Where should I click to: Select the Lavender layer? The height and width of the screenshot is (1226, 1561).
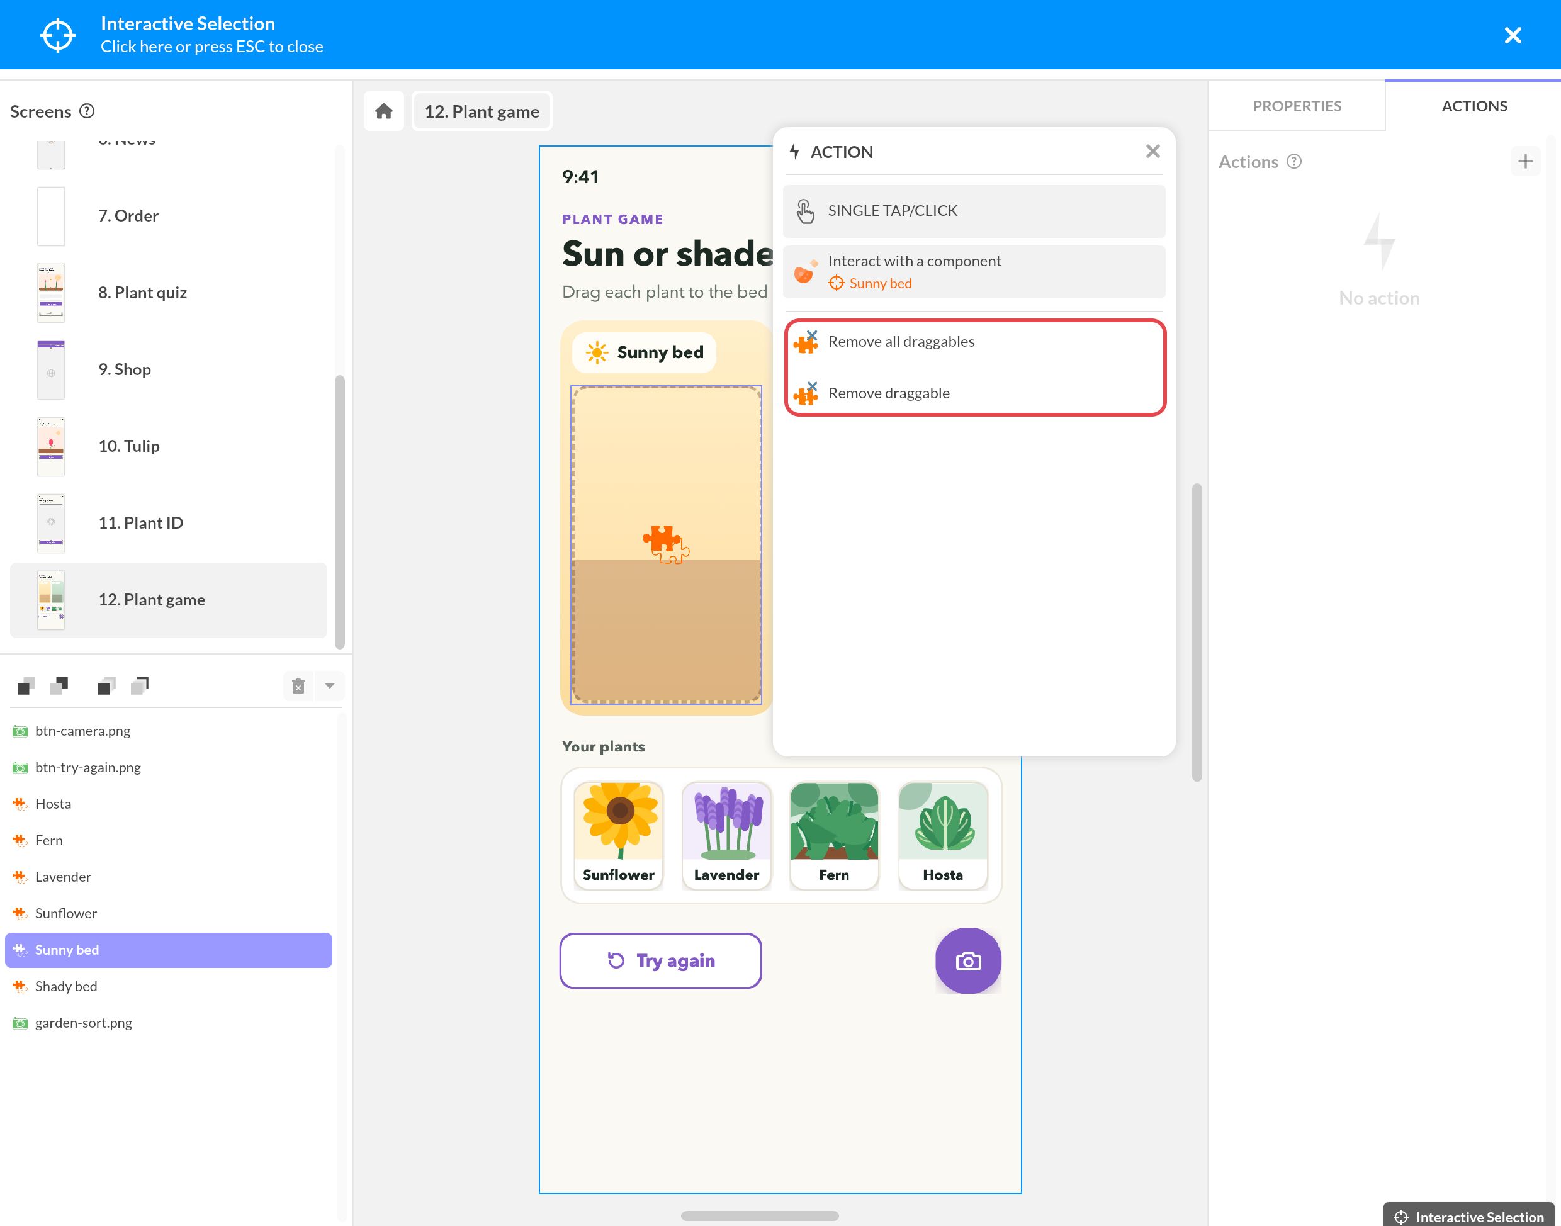(169, 877)
